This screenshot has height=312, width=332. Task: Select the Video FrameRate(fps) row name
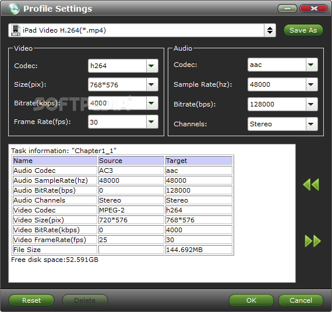[x=55, y=240]
